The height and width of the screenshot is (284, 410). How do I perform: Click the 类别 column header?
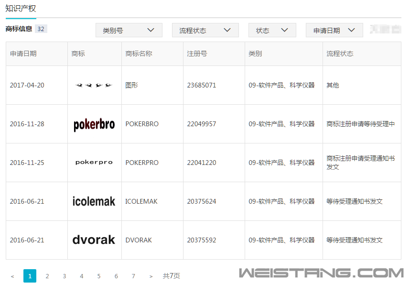pos(255,54)
